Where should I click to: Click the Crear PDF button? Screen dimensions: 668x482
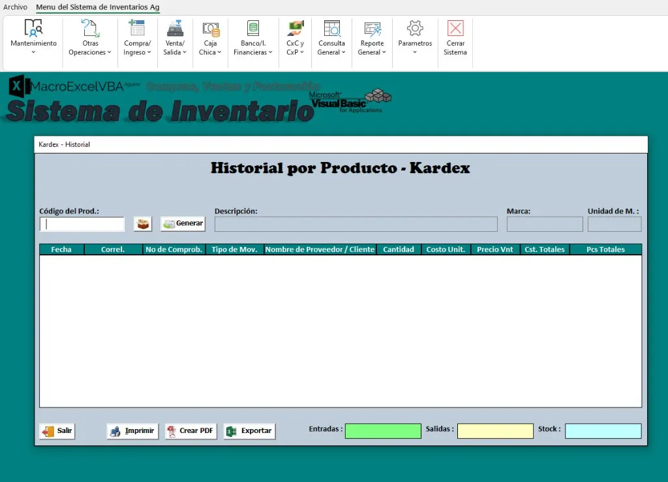click(190, 430)
